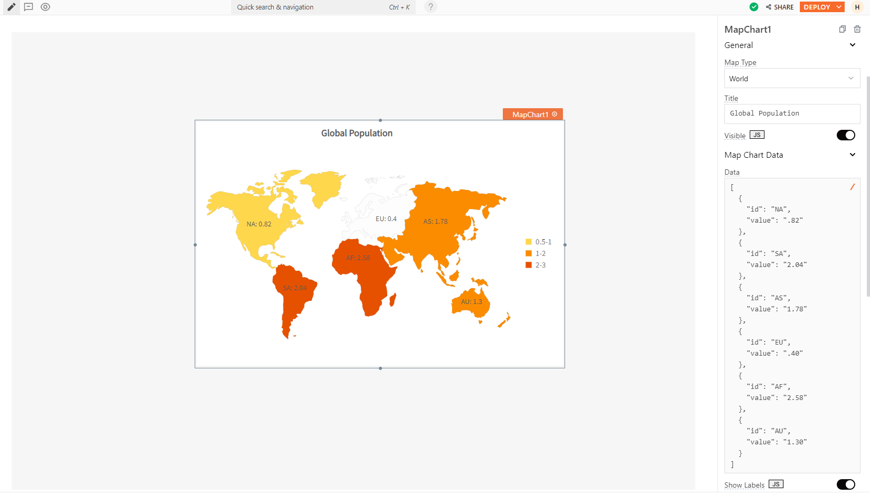The image size is (870, 495).
Task: Delete the MapChart1 widget
Action: 857,29
